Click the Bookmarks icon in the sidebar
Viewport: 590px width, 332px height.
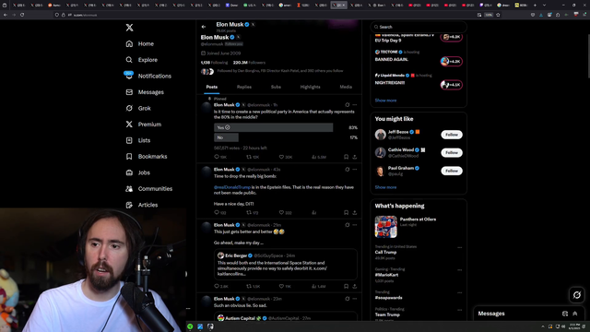pyautogui.click(x=129, y=157)
